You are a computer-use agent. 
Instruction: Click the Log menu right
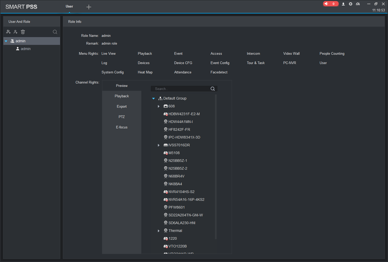[x=104, y=63]
